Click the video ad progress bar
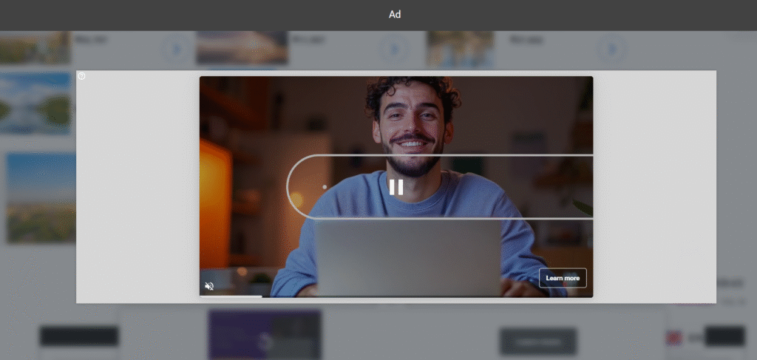 396,296
